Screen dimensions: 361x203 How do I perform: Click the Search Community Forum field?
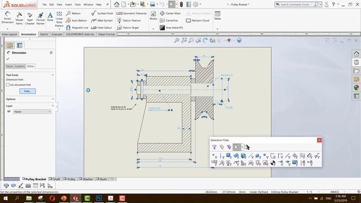point(296,5)
